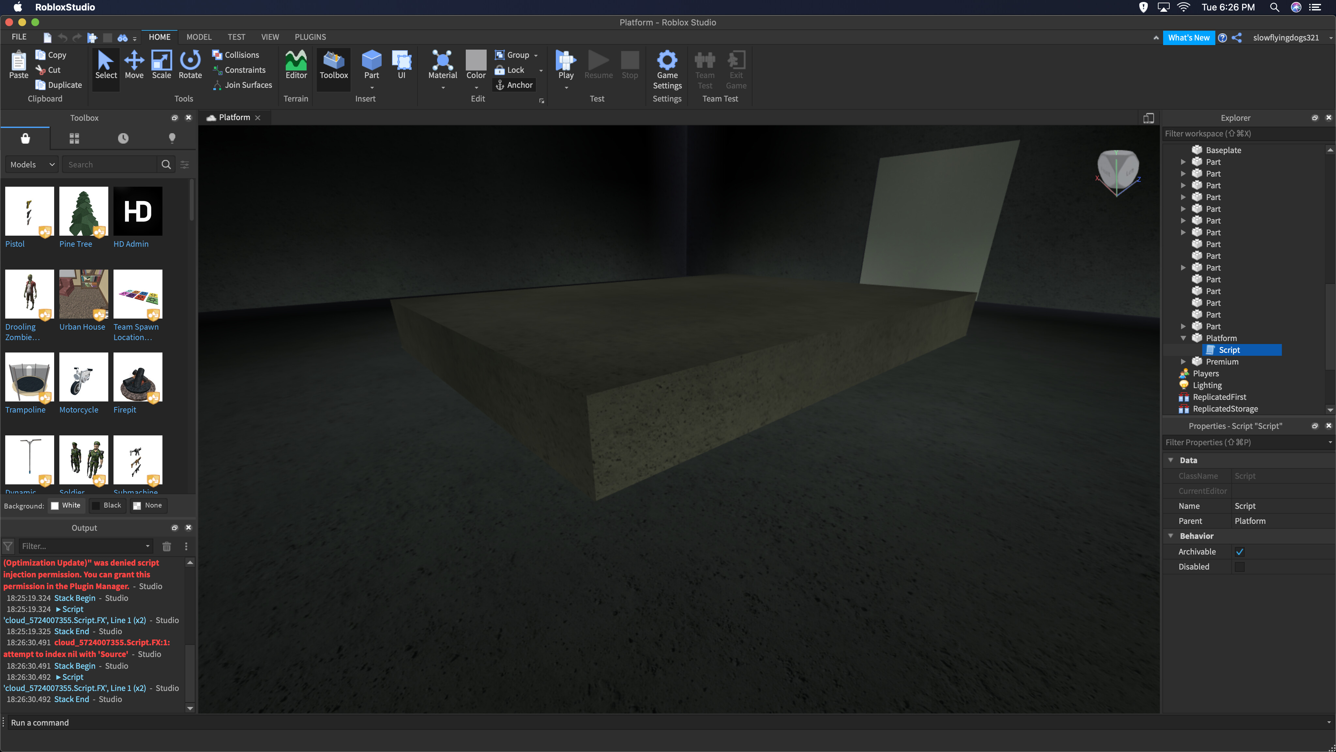Enable the Disabled checkbox

(1239, 567)
